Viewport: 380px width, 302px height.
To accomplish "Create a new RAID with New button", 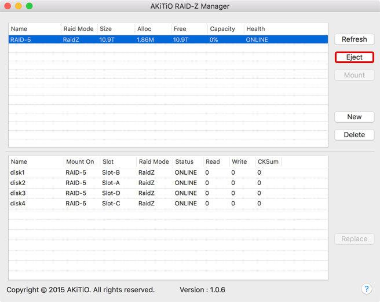I will click(354, 117).
